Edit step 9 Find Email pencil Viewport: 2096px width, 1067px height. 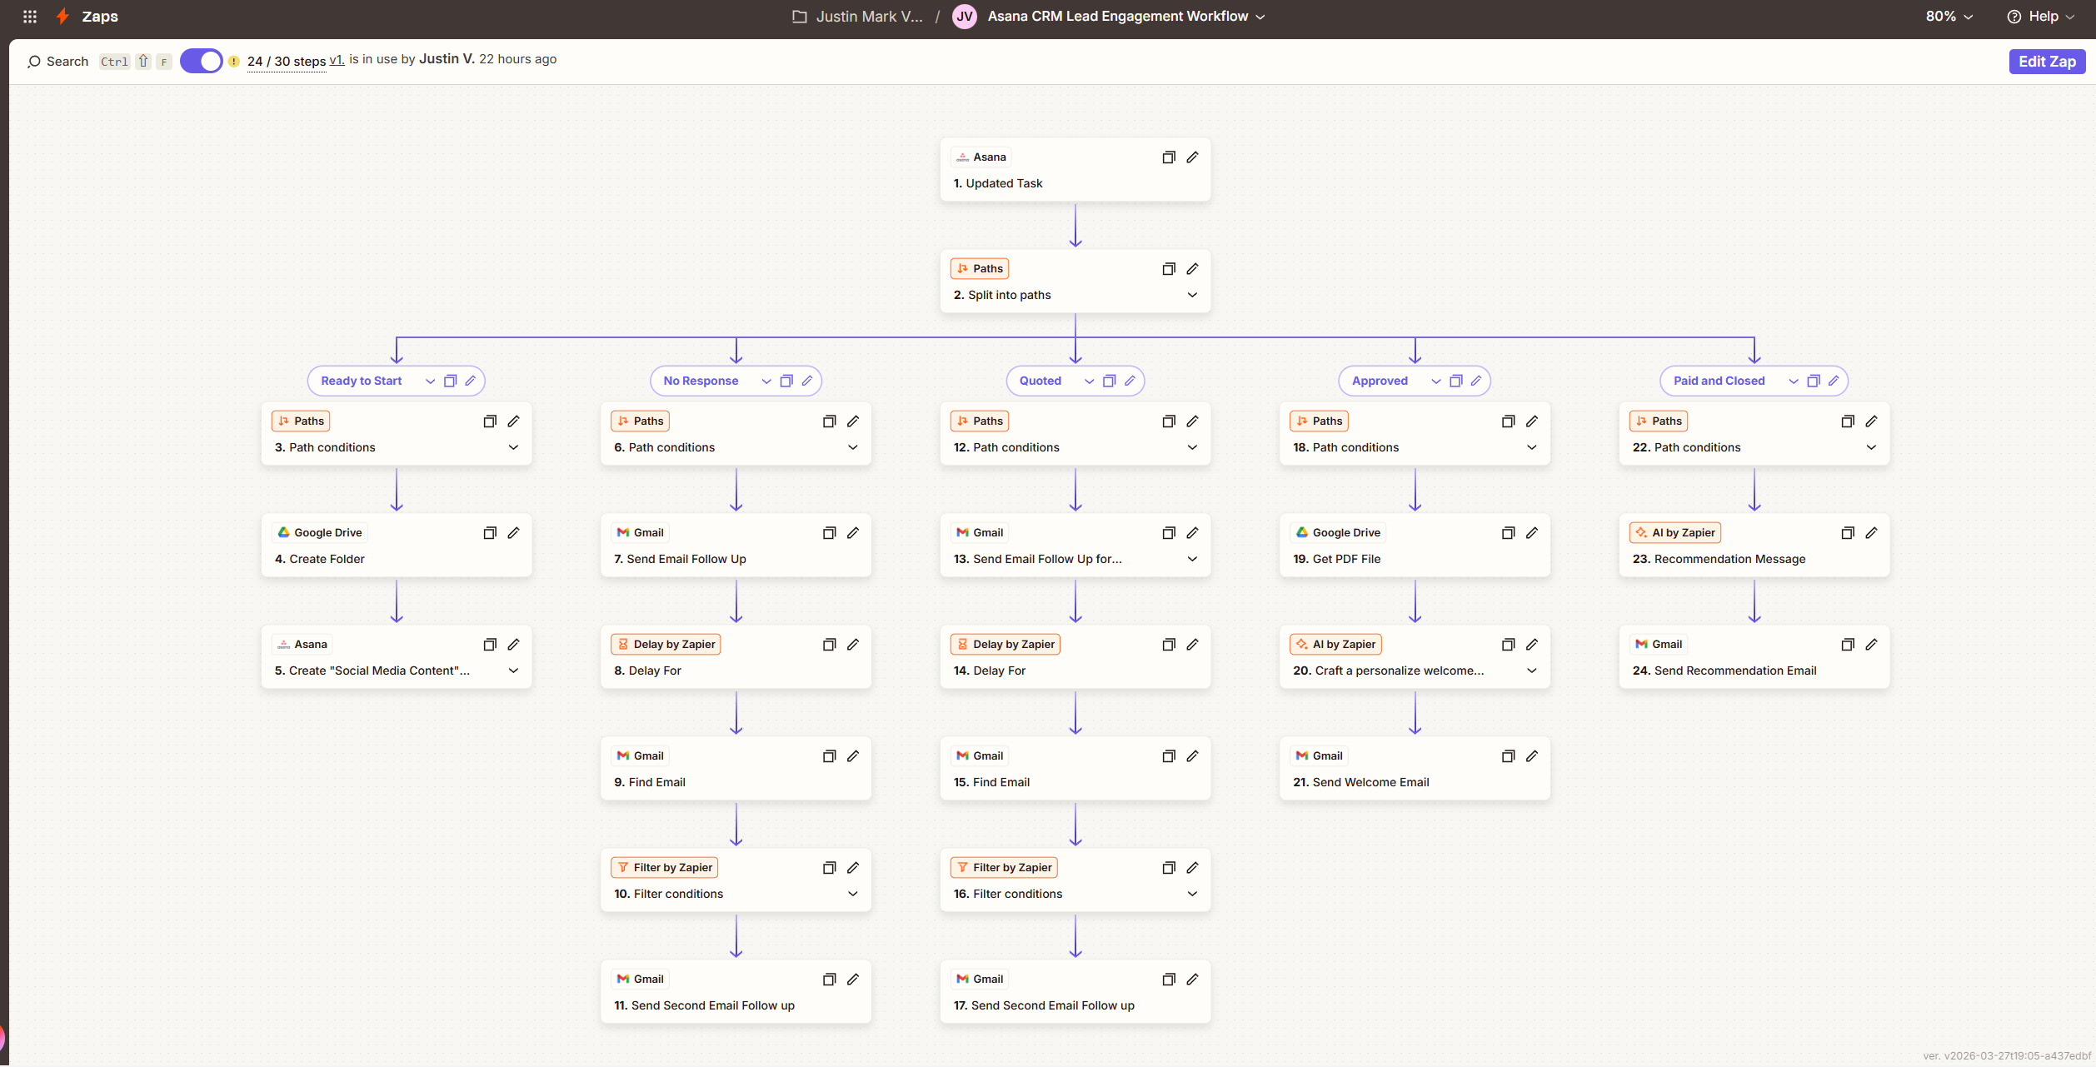pos(852,755)
